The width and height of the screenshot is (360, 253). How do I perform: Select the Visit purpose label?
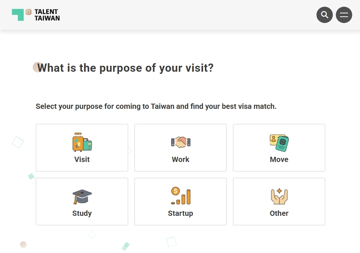[x=82, y=159]
